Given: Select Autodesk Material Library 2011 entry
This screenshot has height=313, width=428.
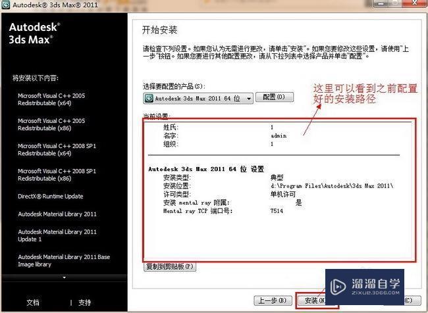Looking at the screenshot, I should (57, 214).
